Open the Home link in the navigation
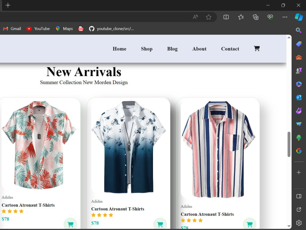The width and height of the screenshot is (306, 230). point(119,49)
